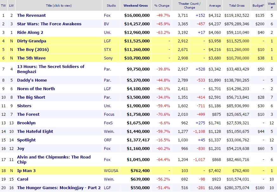Select Ride Along 2 change -63.2%
Viewport: 277px width, 192px height.
[163, 33]
